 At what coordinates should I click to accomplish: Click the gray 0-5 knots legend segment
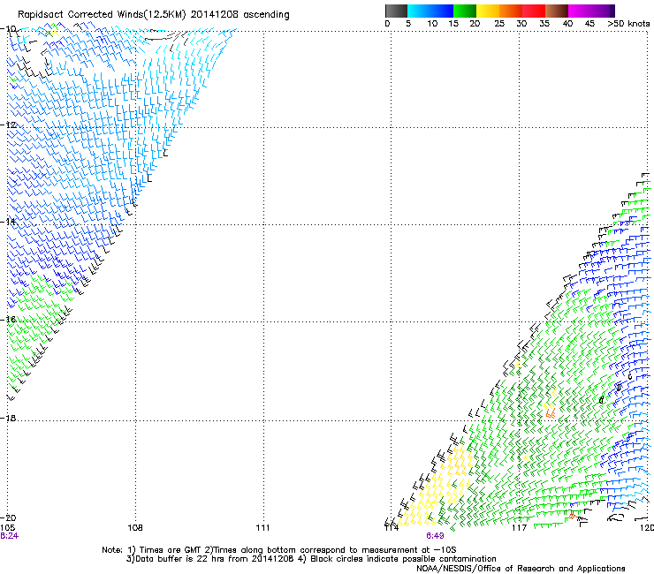pyautogui.click(x=396, y=11)
